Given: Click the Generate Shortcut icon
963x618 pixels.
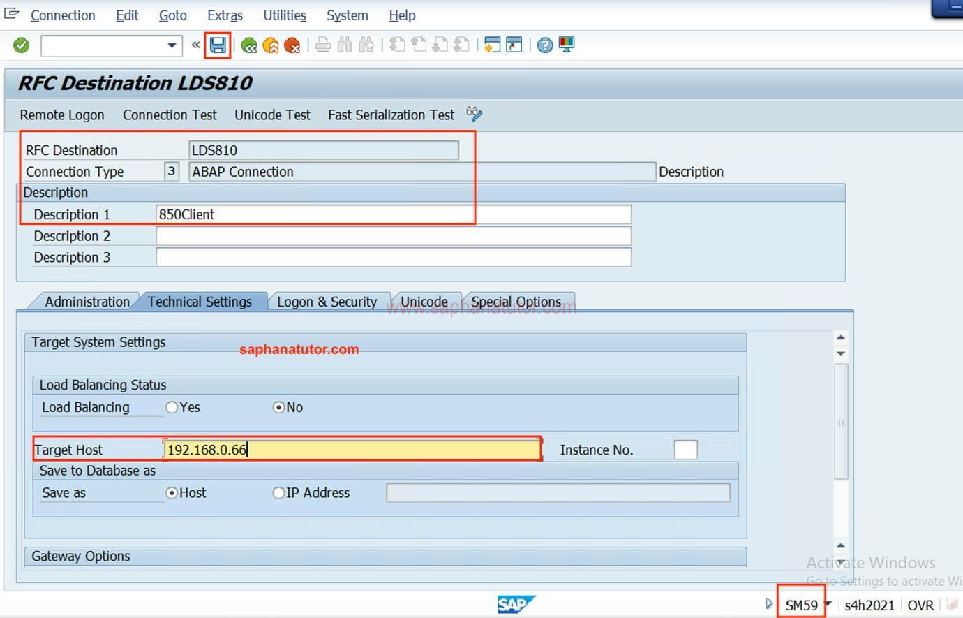Looking at the screenshot, I should 514,46.
